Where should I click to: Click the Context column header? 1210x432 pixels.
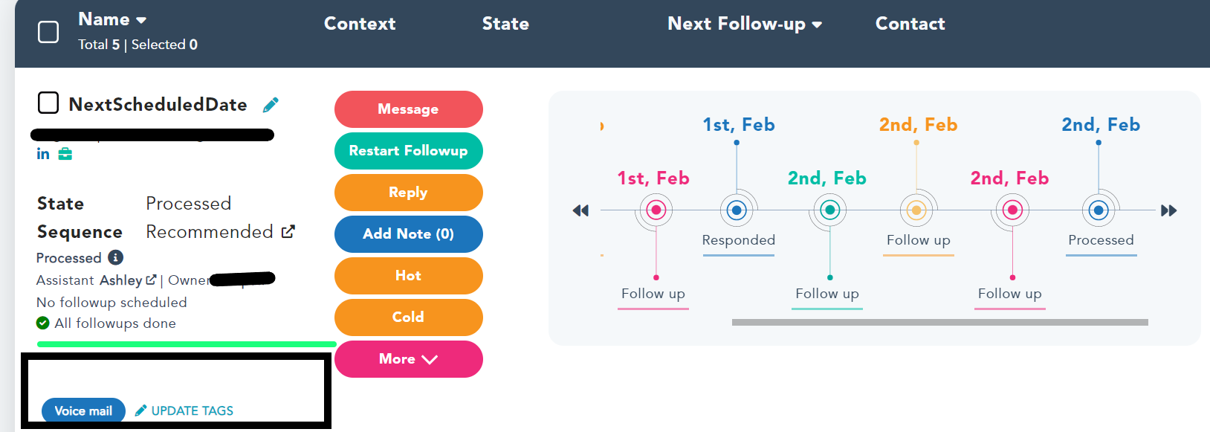pos(360,24)
